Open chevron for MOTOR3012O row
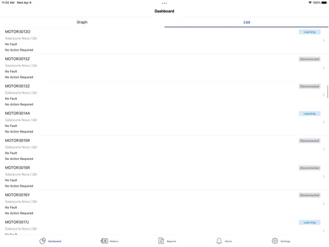The image size is (329, 247). (x=324, y=41)
